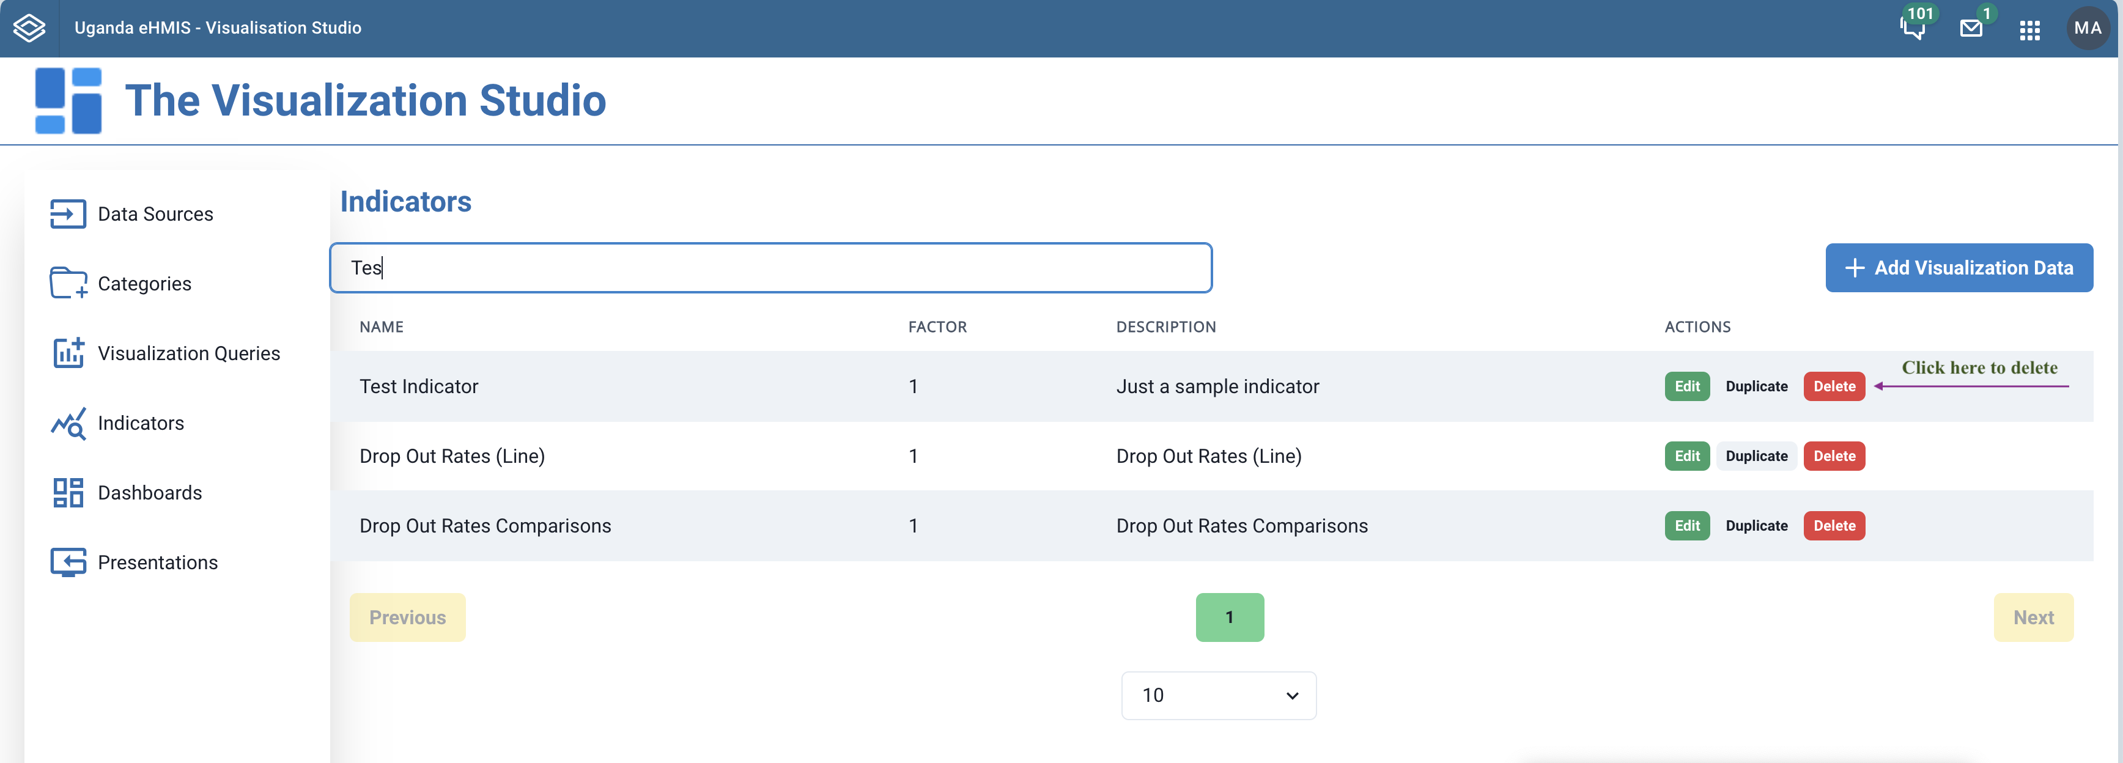Select the Drop Out Rates (Line) name cell
This screenshot has height=763, width=2123.
pos(452,457)
